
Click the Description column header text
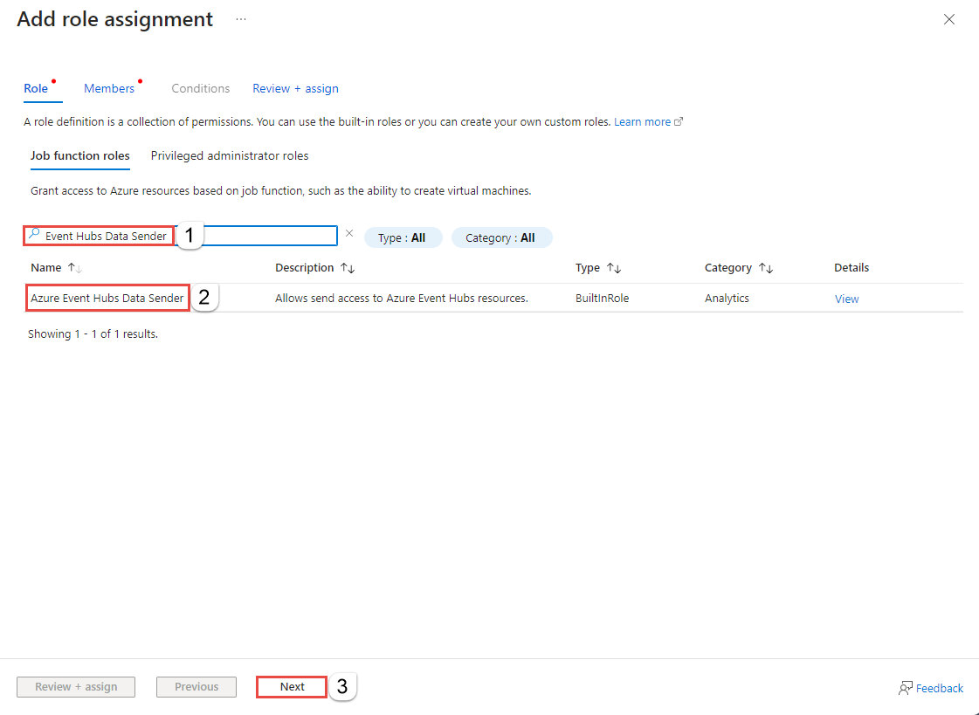pyautogui.click(x=305, y=268)
